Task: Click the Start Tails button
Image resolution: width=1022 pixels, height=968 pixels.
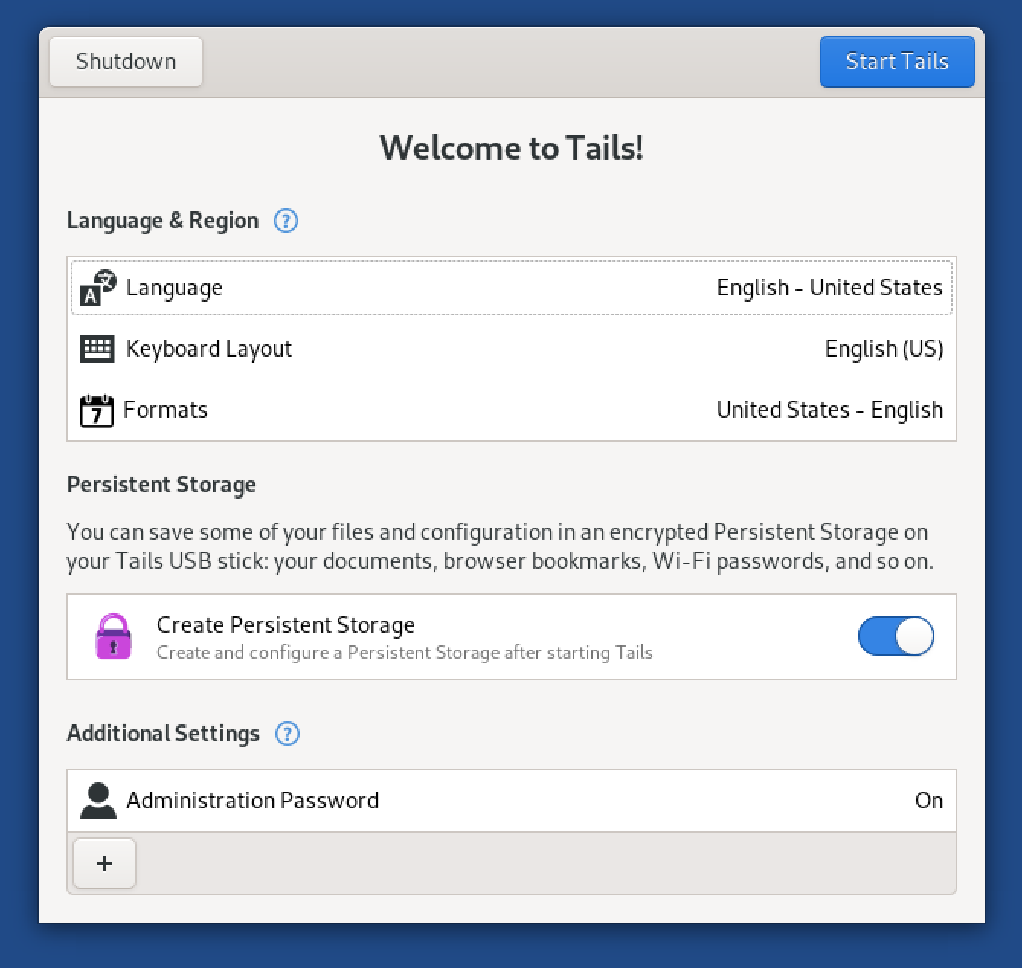Action: coord(897,62)
